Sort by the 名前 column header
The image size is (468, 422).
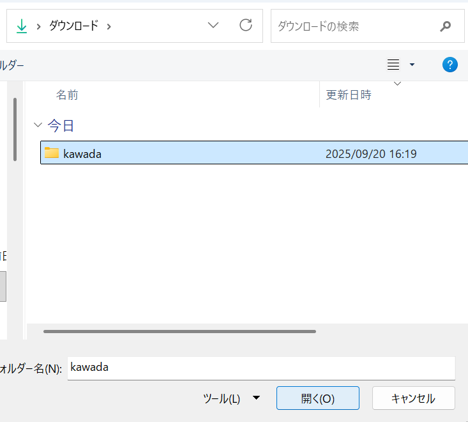(67, 95)
